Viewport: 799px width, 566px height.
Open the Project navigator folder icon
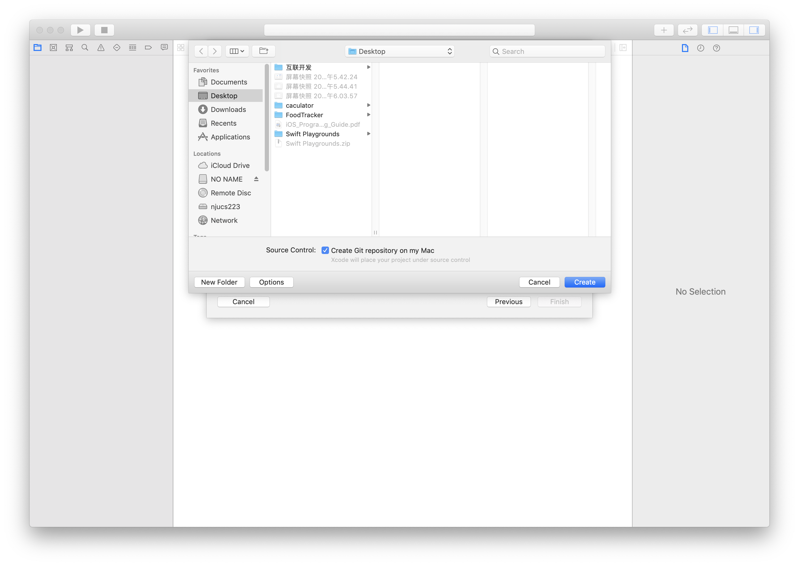[x=38, y=48]
